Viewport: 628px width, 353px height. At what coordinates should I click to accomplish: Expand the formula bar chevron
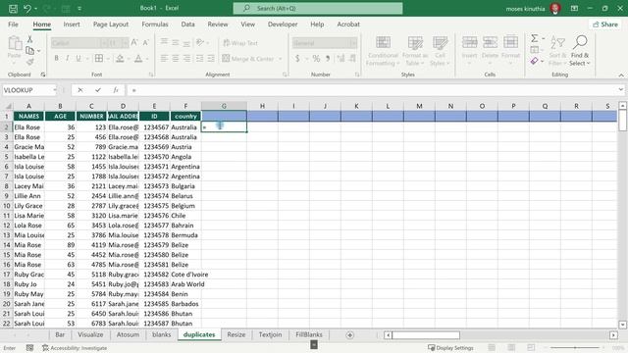(x=620, y=89)
